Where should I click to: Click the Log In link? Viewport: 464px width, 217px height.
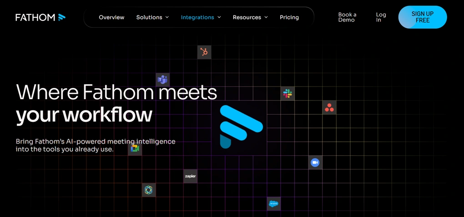click(381, 17)
